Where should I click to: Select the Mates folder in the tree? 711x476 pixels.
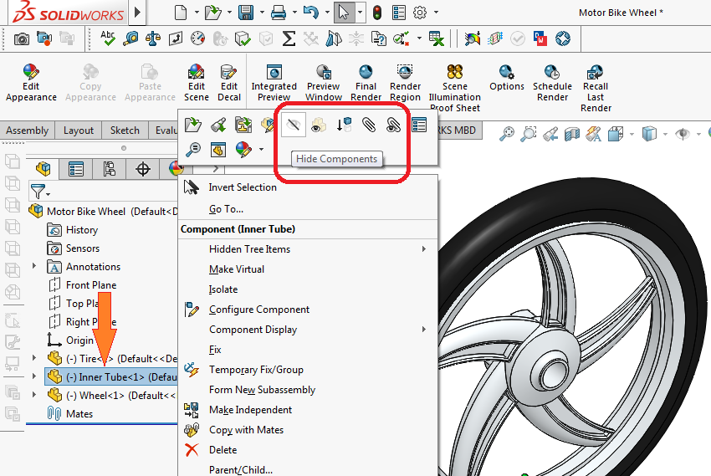[x=69, y=413]
